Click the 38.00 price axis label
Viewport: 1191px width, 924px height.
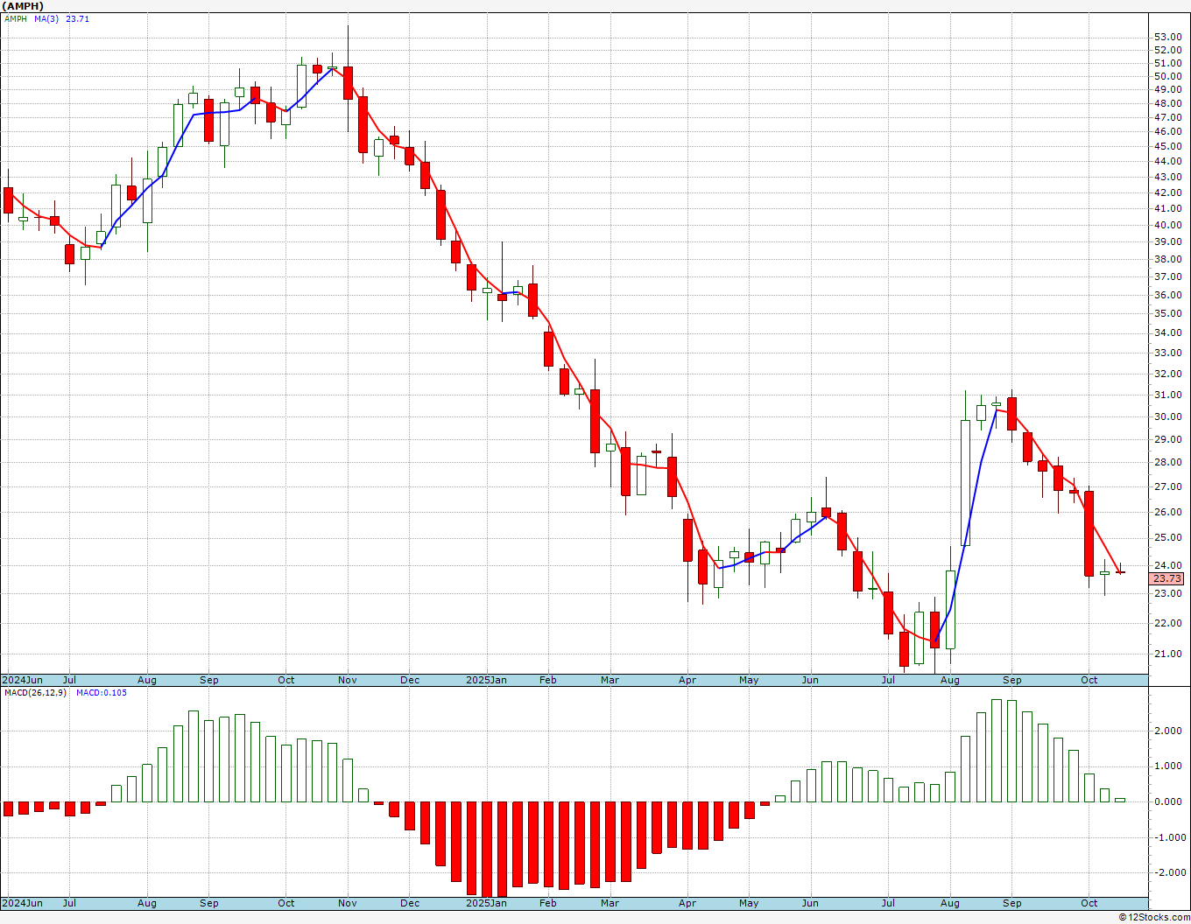click(x=1167, y=259)
